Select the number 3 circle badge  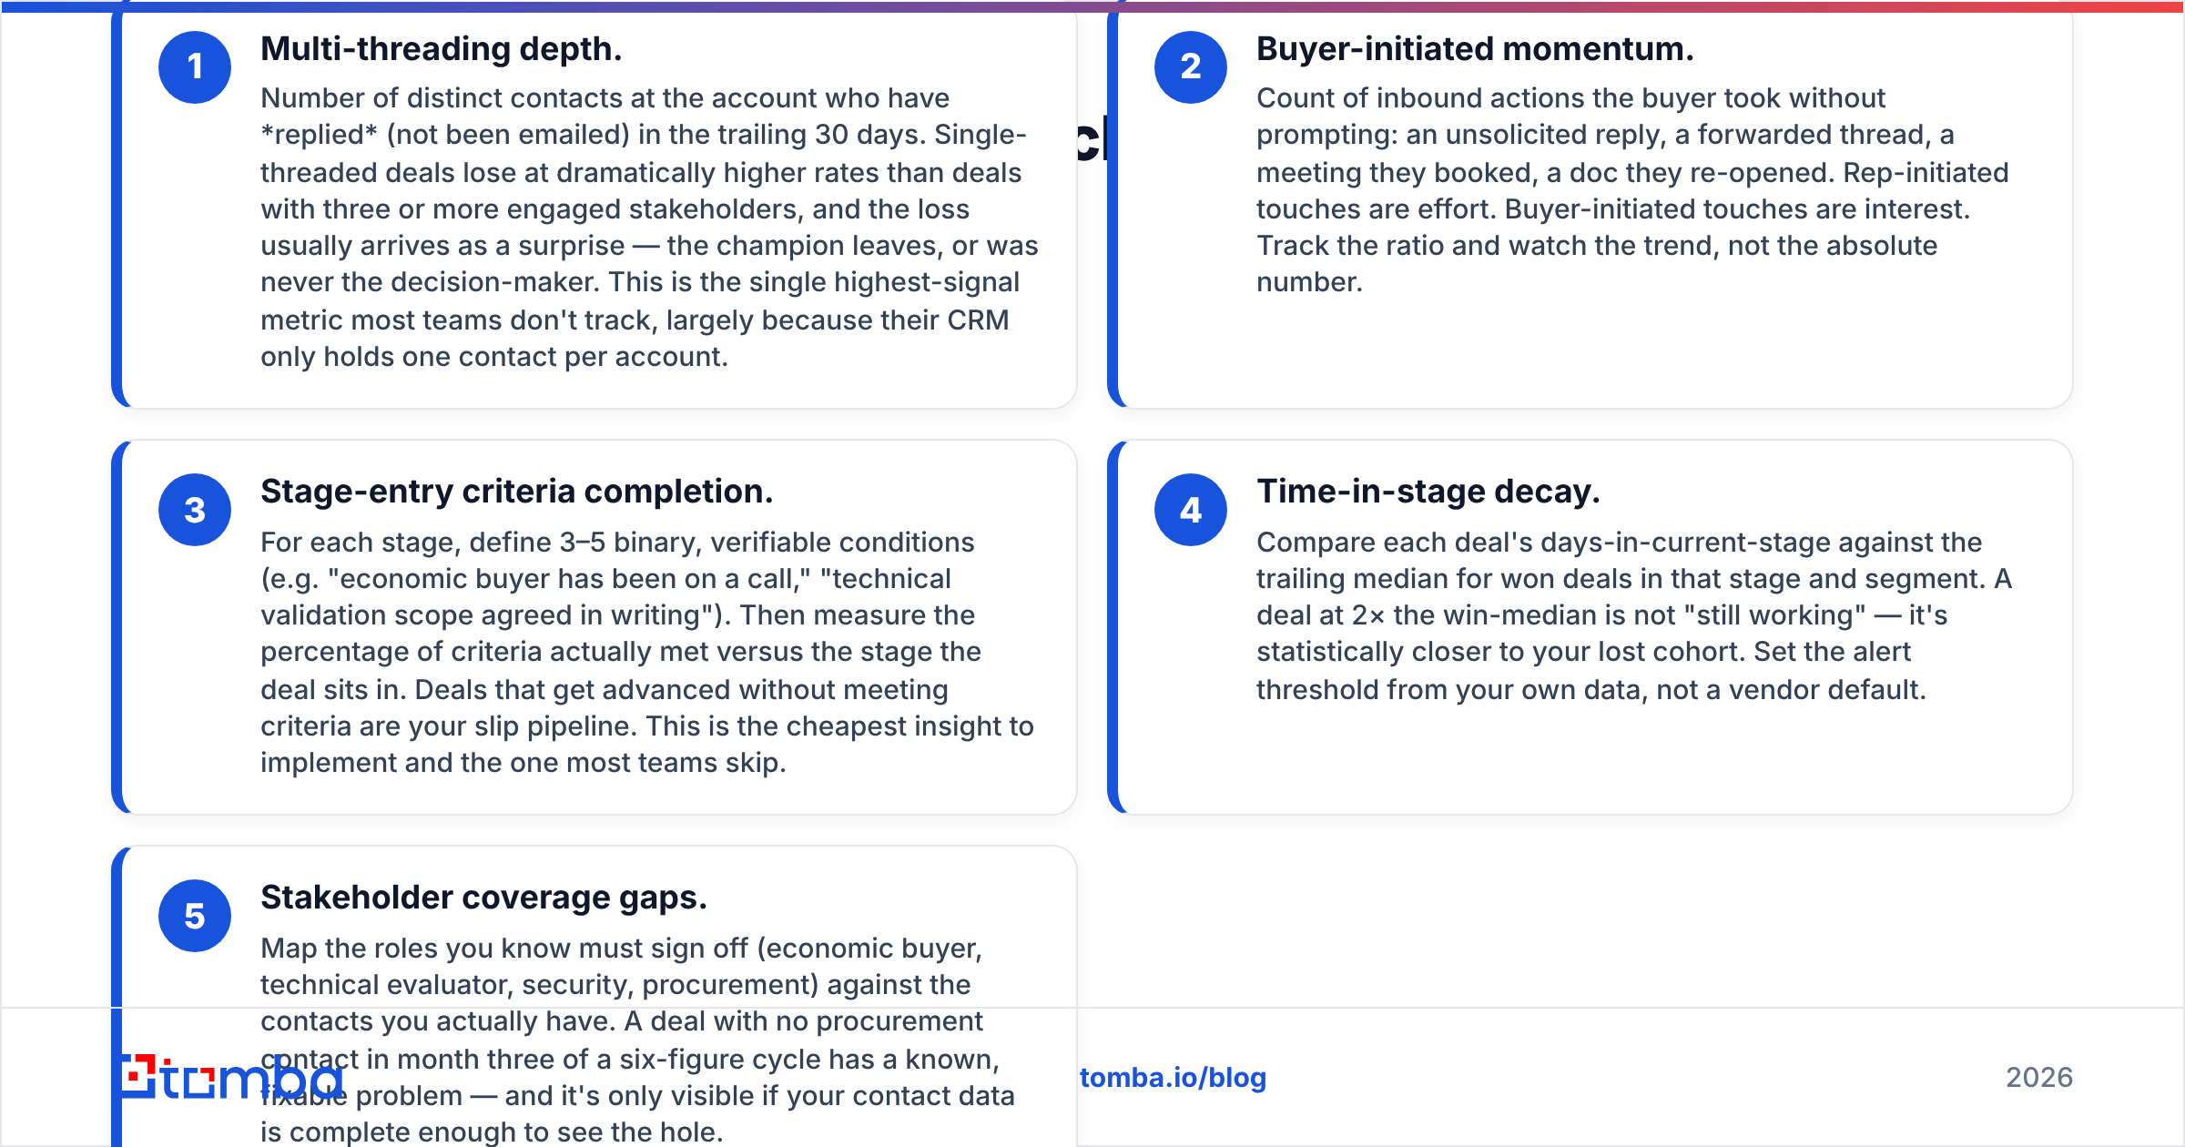(195, 510)
